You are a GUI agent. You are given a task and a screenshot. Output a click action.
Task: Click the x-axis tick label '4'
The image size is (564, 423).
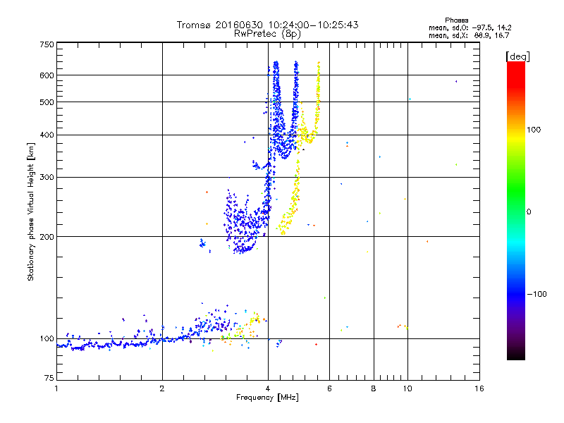[x=268, y=388]
